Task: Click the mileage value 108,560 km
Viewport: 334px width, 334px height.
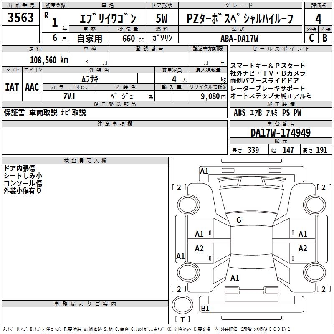Action: point(49,60)
